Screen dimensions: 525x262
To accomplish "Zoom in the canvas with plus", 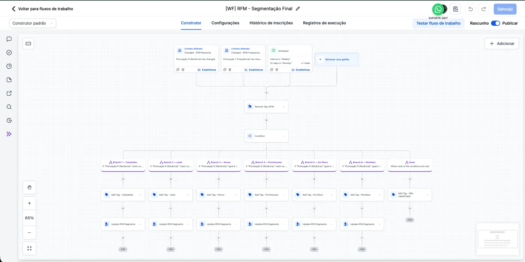I will coord(29,203).
